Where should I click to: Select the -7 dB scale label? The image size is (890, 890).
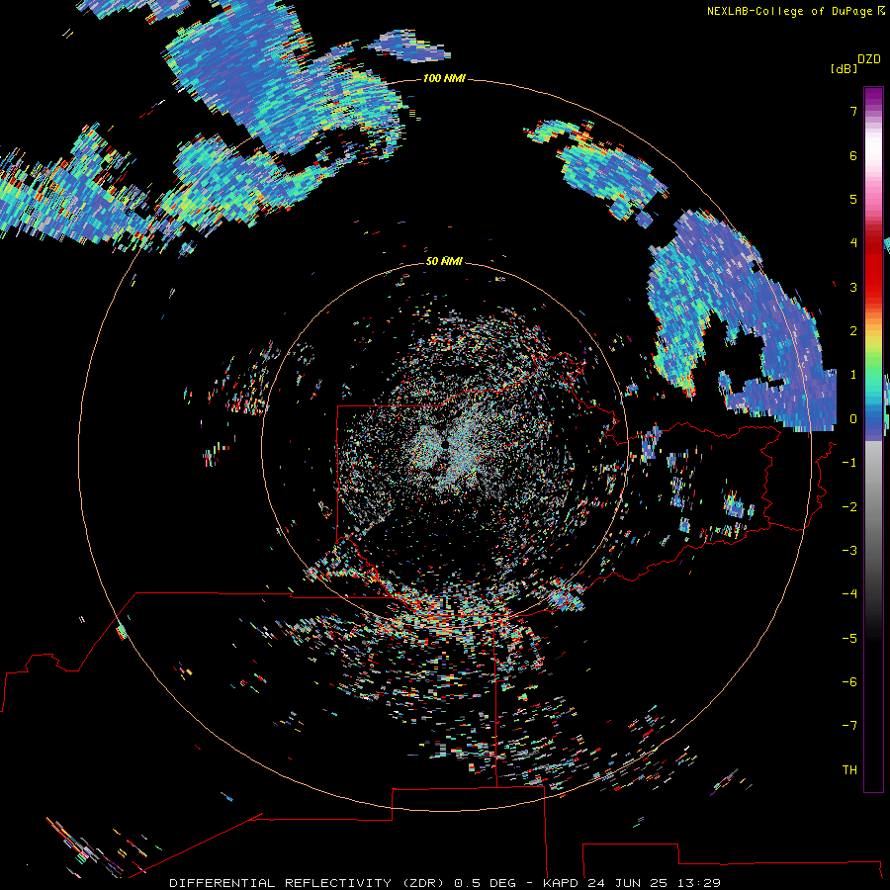pyautogui.click(x=849, y=726)
